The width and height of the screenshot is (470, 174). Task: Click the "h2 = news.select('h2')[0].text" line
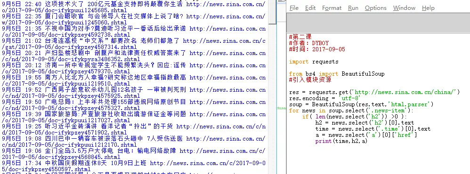365,123
